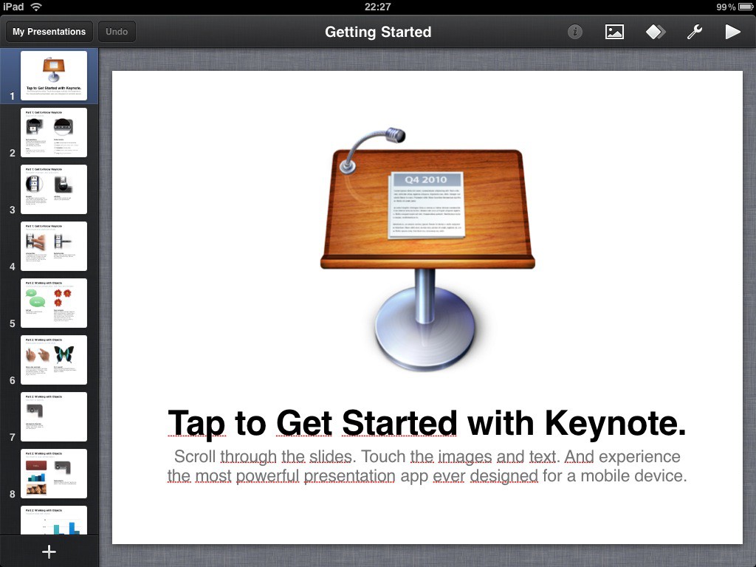This screenshot has width=756, height=567.
Task: Start the presentation with the Play icon
Action: (x=732, y=32)
